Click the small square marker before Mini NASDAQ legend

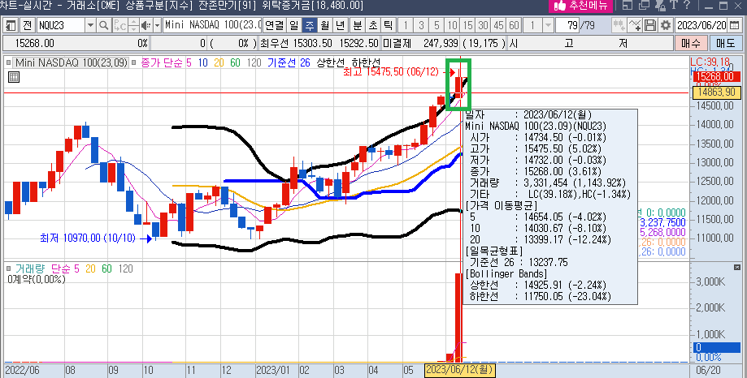click(x=9, y=62)
